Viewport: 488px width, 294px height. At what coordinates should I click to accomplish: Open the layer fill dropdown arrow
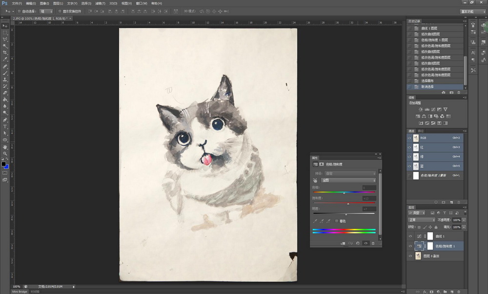[464, 227]
